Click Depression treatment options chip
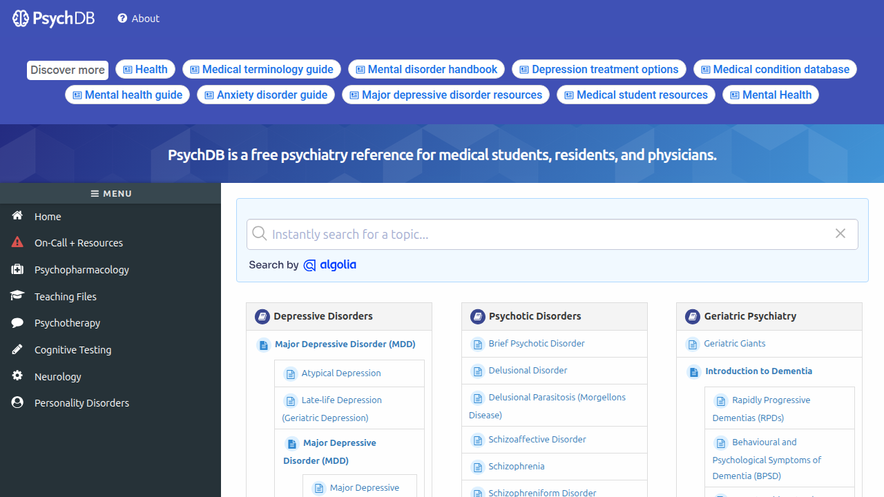The height and width of the screenshot is (497, 884). click(x=599, y=69)
